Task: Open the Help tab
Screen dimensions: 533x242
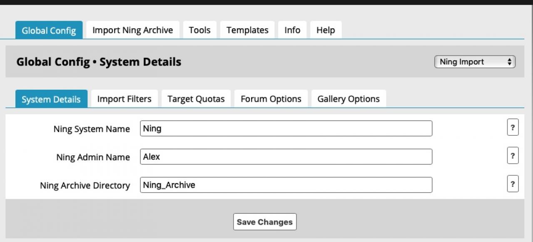Action: (x=326, y=30)
